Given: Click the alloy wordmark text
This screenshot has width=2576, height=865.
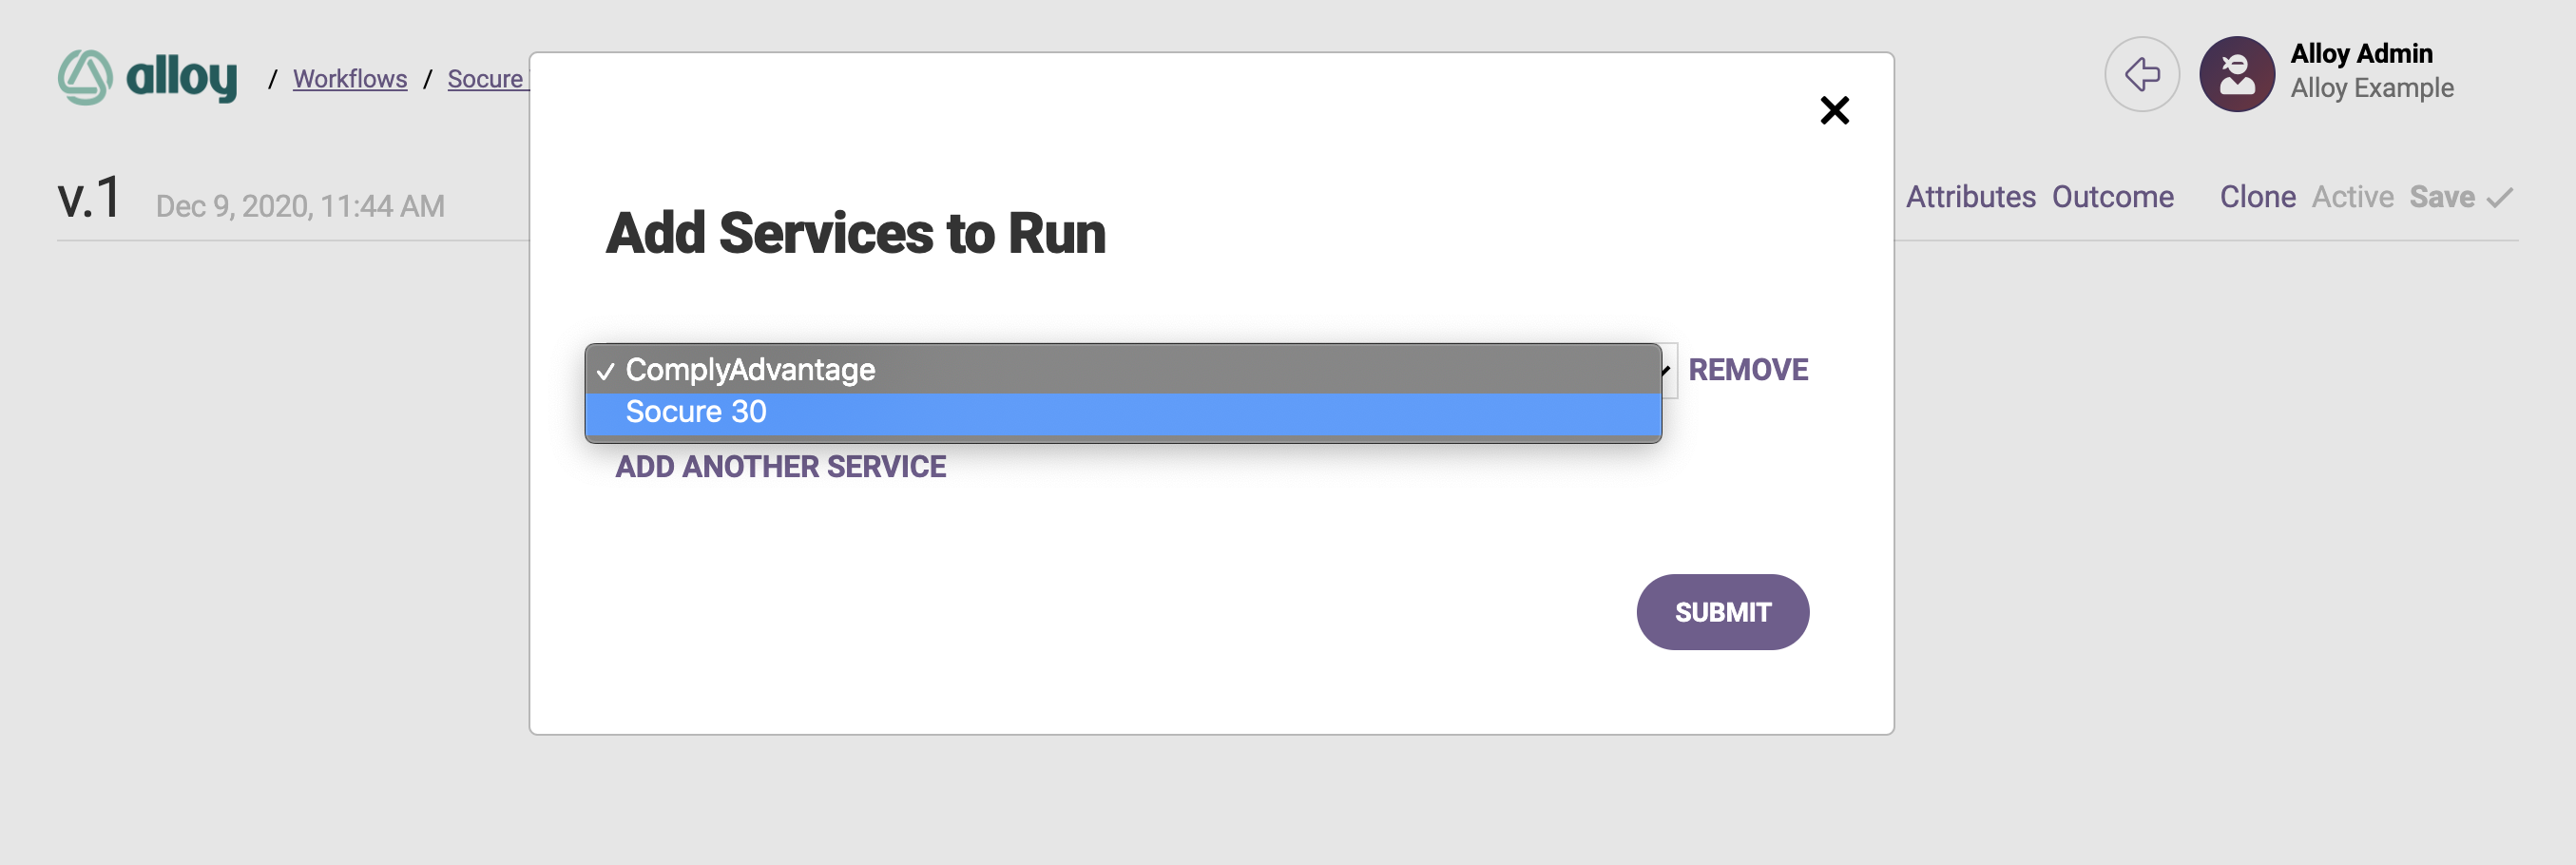Looking at the screenshot, I should point(181,77).
